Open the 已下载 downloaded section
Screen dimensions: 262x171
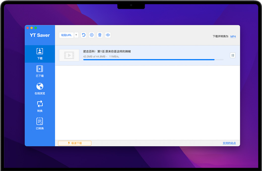coord(40,71)
